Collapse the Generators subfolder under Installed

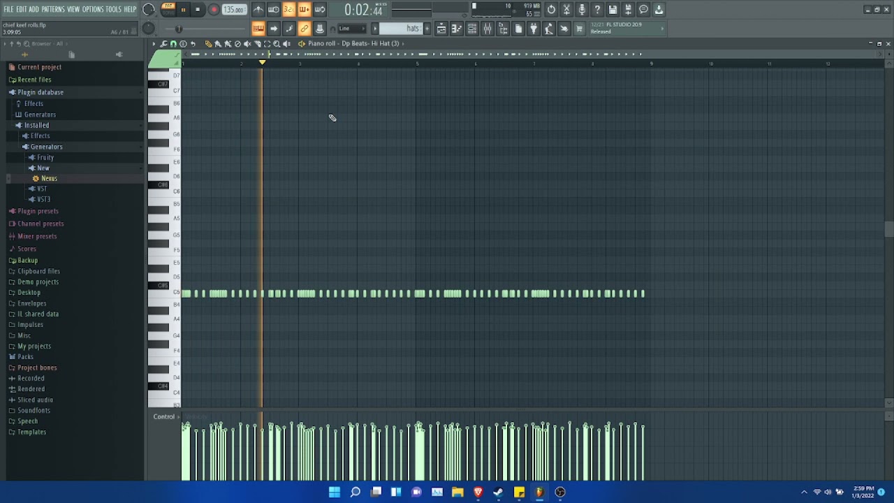pyautogui.click(x=46, y=147)
